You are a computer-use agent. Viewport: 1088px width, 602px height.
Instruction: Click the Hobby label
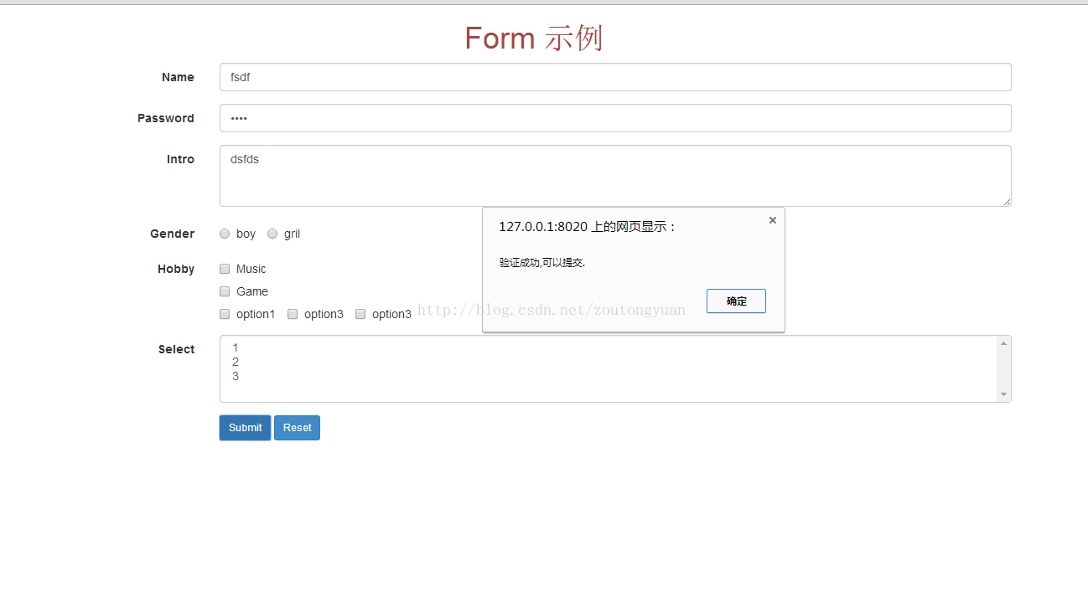(x=176, y=269)
